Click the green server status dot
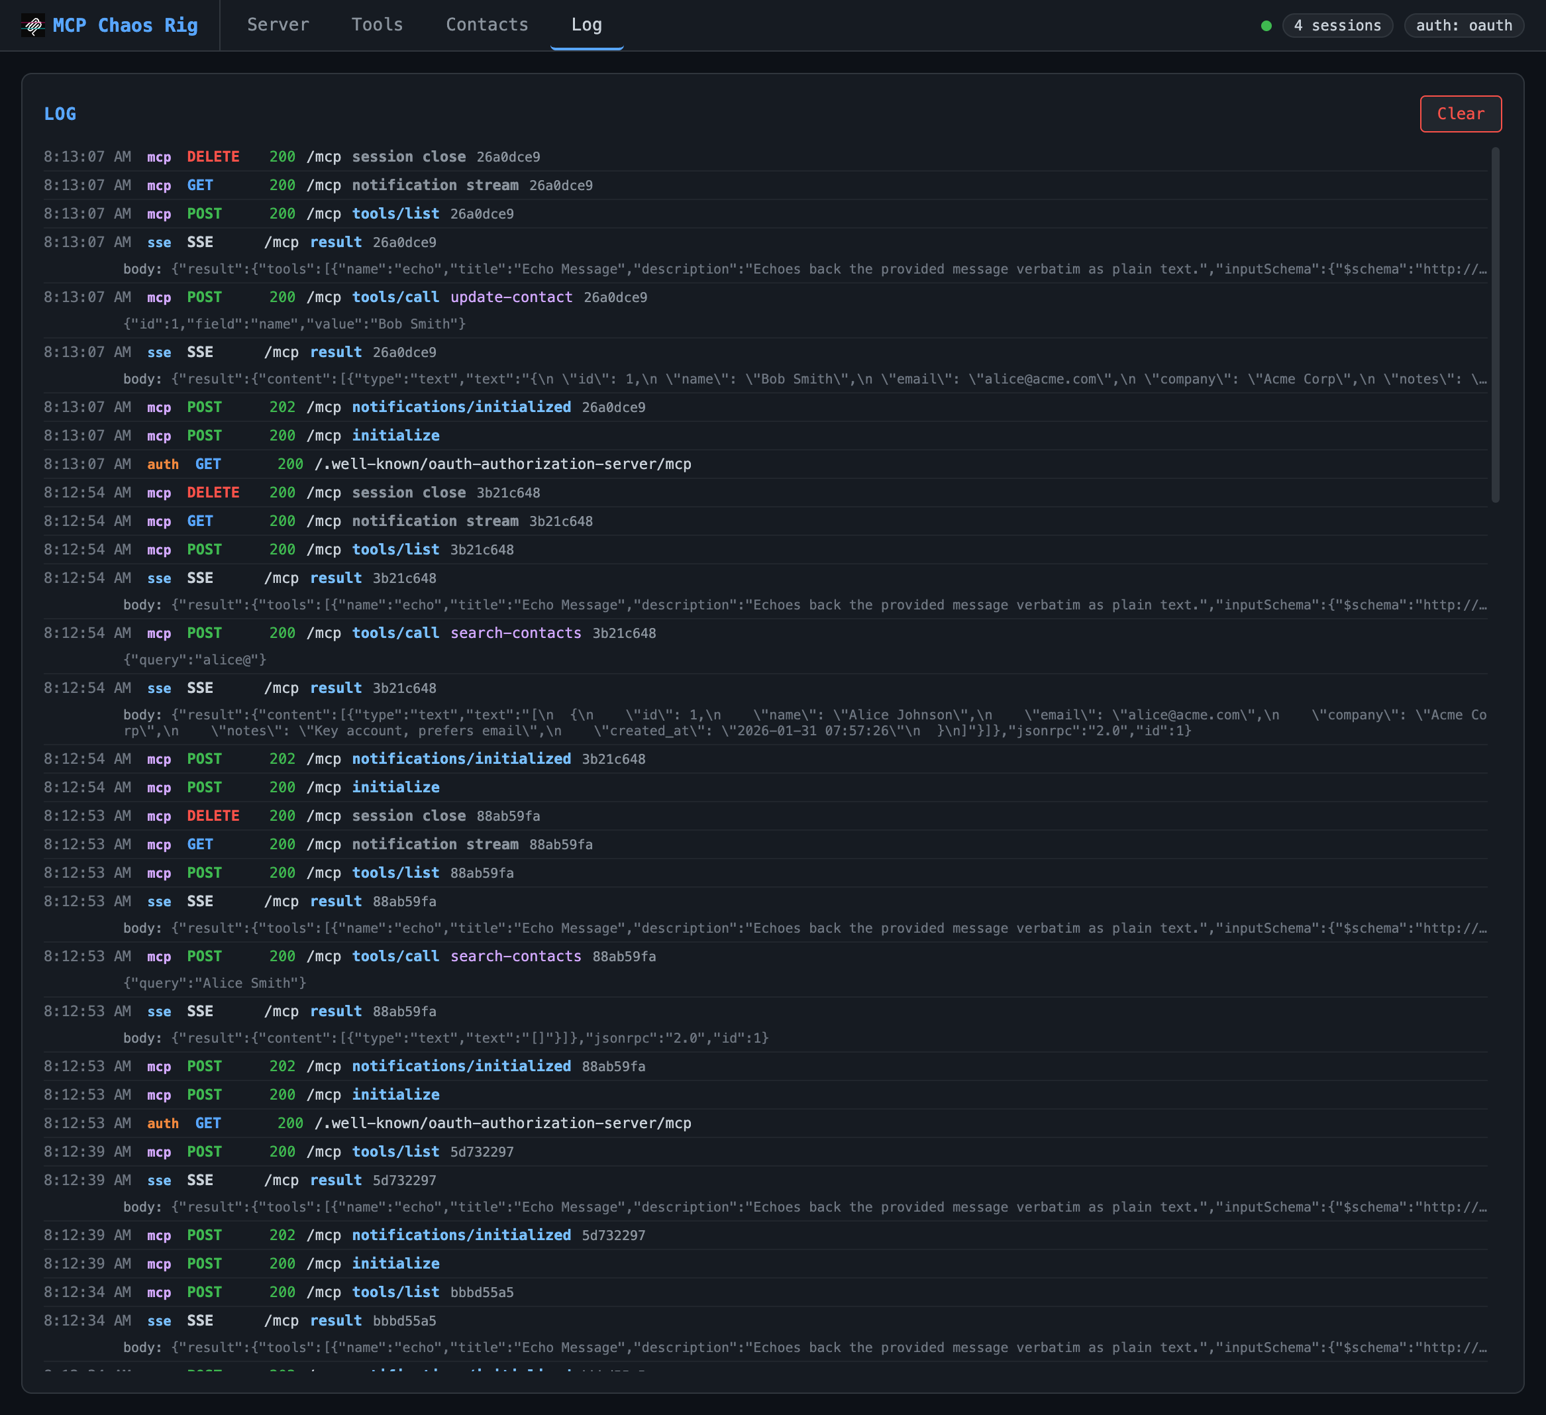 1266,26
